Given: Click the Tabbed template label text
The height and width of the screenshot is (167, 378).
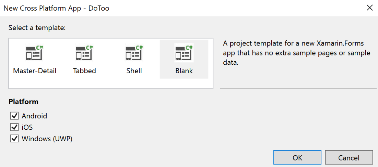Looking at the screenshot, I should pos(84,71).
